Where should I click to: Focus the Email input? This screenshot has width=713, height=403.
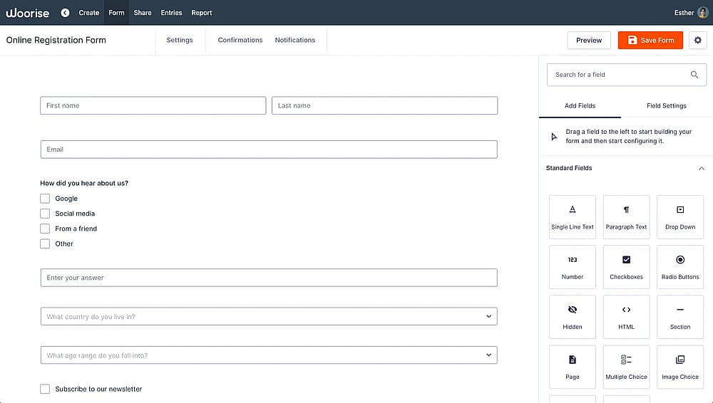click(x=269, y=150)
